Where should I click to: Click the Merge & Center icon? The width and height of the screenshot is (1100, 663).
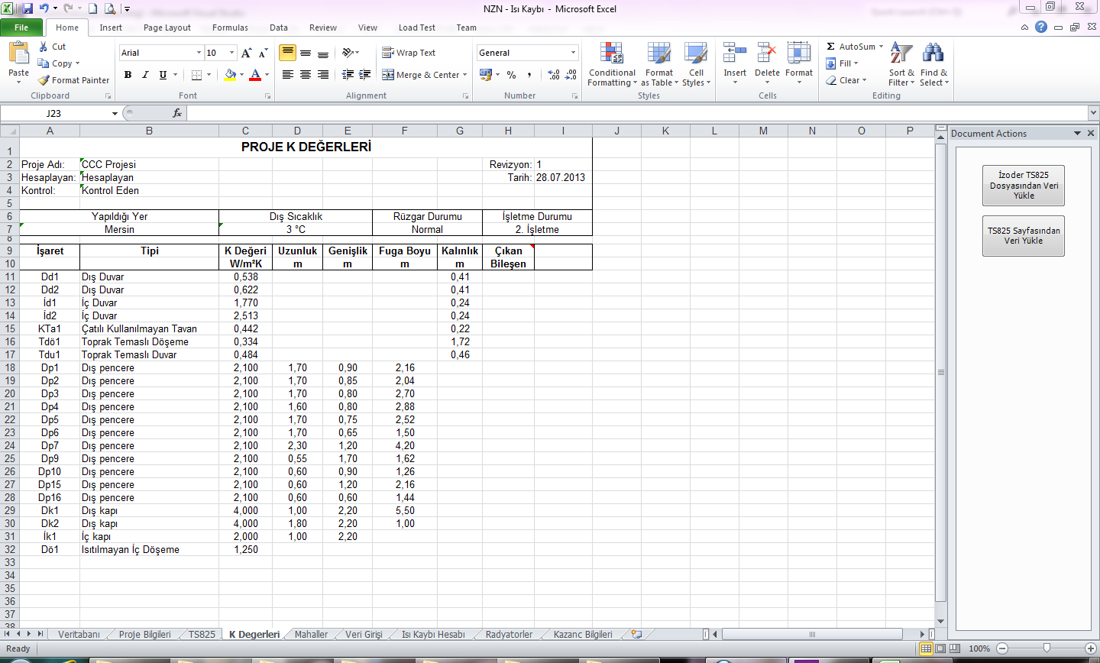[x=388, y=75]
